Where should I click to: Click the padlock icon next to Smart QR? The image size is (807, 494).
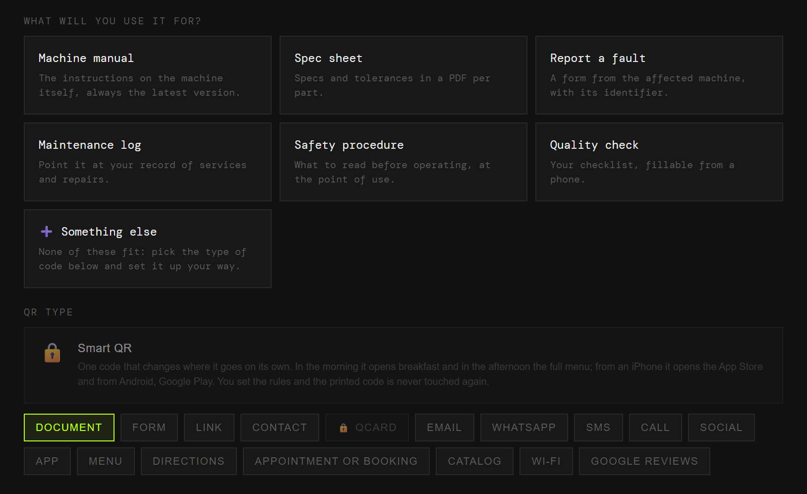click(53, 353)
